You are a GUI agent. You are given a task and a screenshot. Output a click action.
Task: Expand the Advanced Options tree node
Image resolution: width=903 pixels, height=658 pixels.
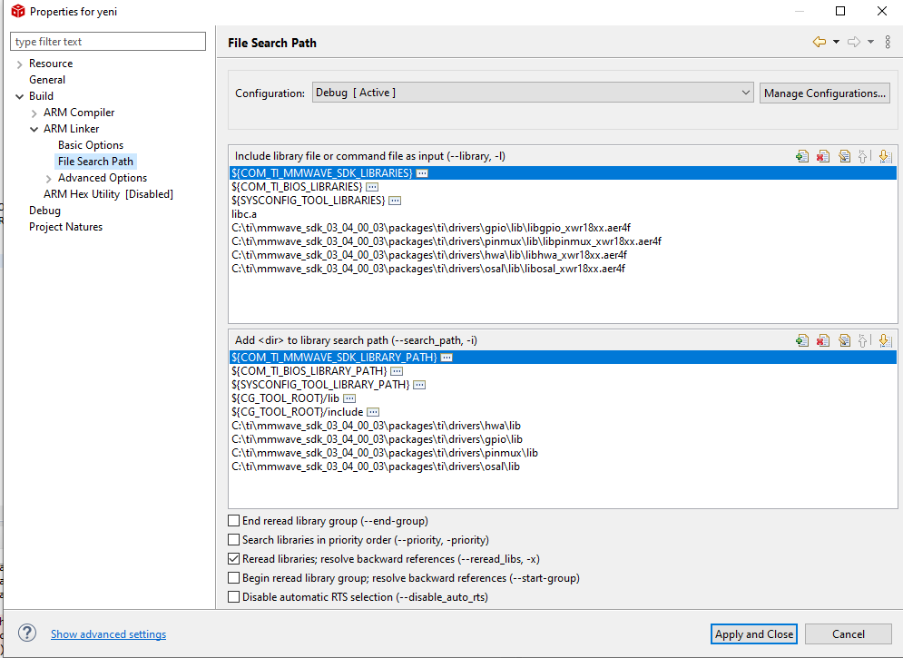(48, 179)
